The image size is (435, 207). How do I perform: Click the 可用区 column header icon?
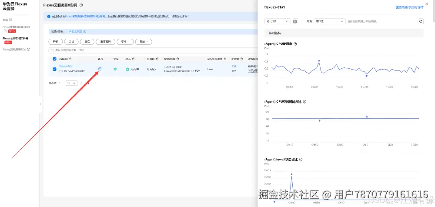(157, 59)
